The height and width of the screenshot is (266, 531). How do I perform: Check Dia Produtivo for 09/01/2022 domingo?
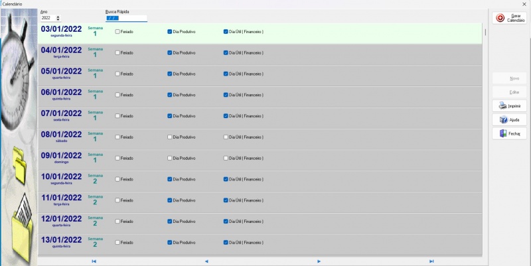(x=170, y=158)
